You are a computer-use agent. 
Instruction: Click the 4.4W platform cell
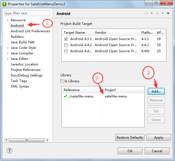(145, 51)
